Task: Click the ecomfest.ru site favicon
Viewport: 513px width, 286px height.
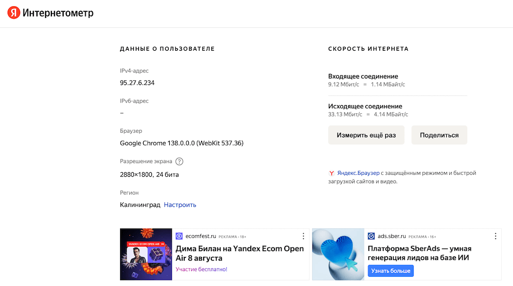Action: click(x=179, y=236)
